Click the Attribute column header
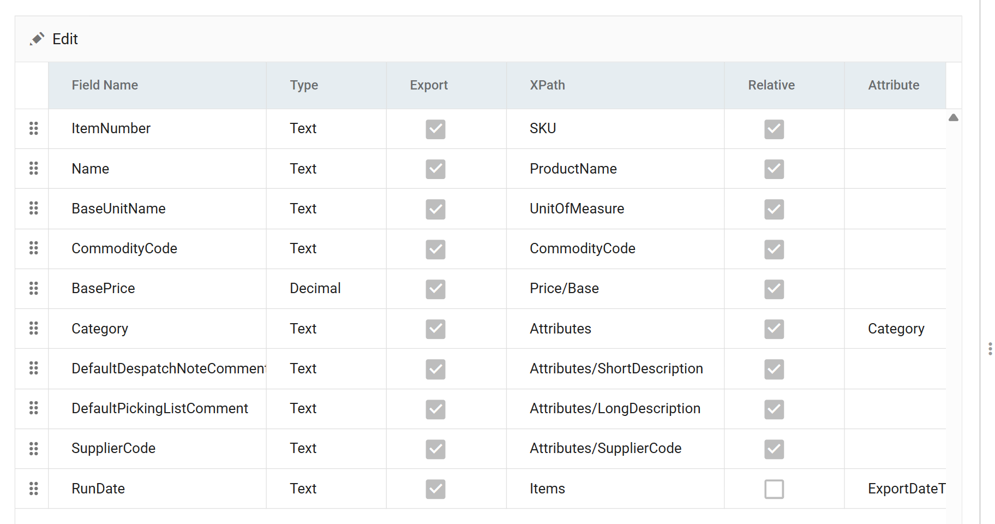 [x=895, y=85]
